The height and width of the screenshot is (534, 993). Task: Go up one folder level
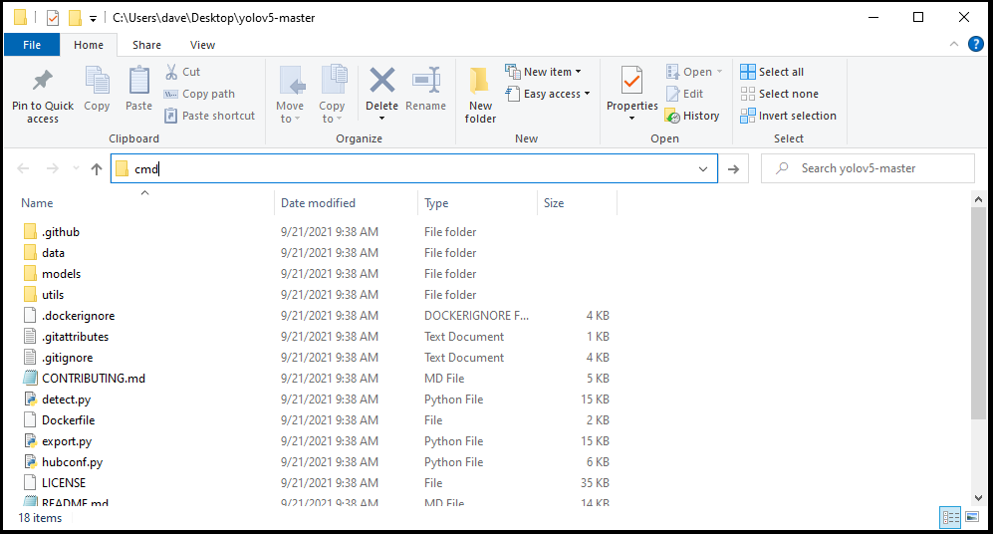coord(97,168)
